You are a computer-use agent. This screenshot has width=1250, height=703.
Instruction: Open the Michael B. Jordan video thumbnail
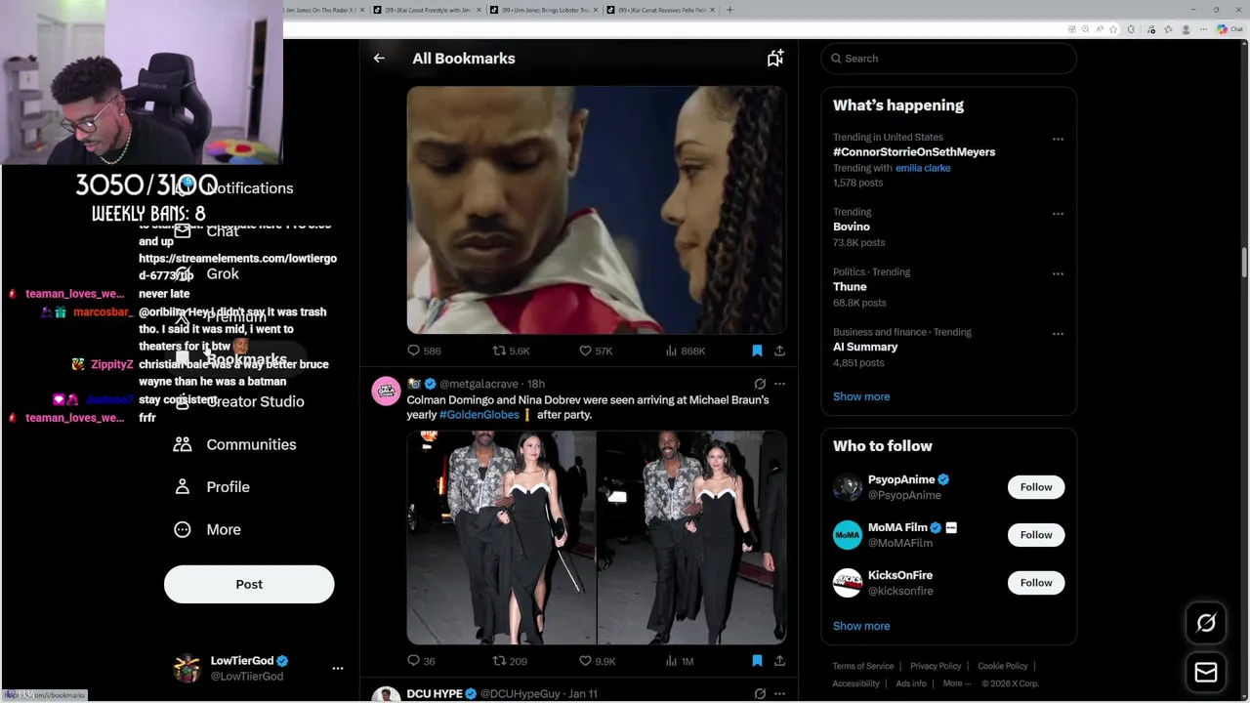(597, 210)
